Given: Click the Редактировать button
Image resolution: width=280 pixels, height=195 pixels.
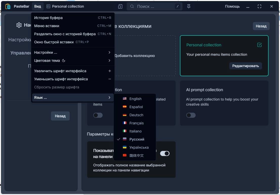Looking at the screenshot, I should tap(245, 66).
